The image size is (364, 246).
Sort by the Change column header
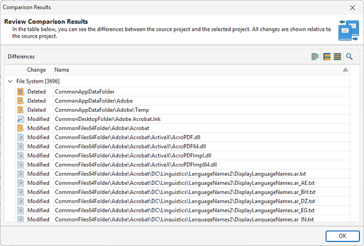pyautogui.click(x=36, y=70)
